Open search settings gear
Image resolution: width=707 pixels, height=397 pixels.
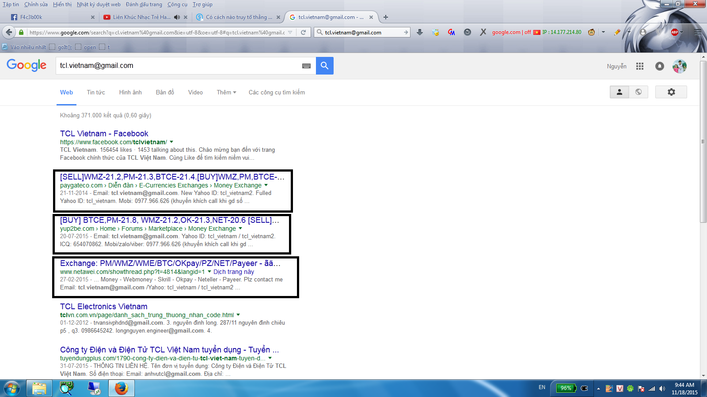[x=671, y=92]
